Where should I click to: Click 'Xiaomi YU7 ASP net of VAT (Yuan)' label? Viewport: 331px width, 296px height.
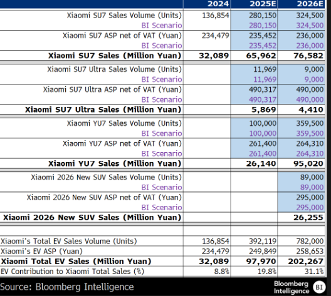(x=122, y=143)
